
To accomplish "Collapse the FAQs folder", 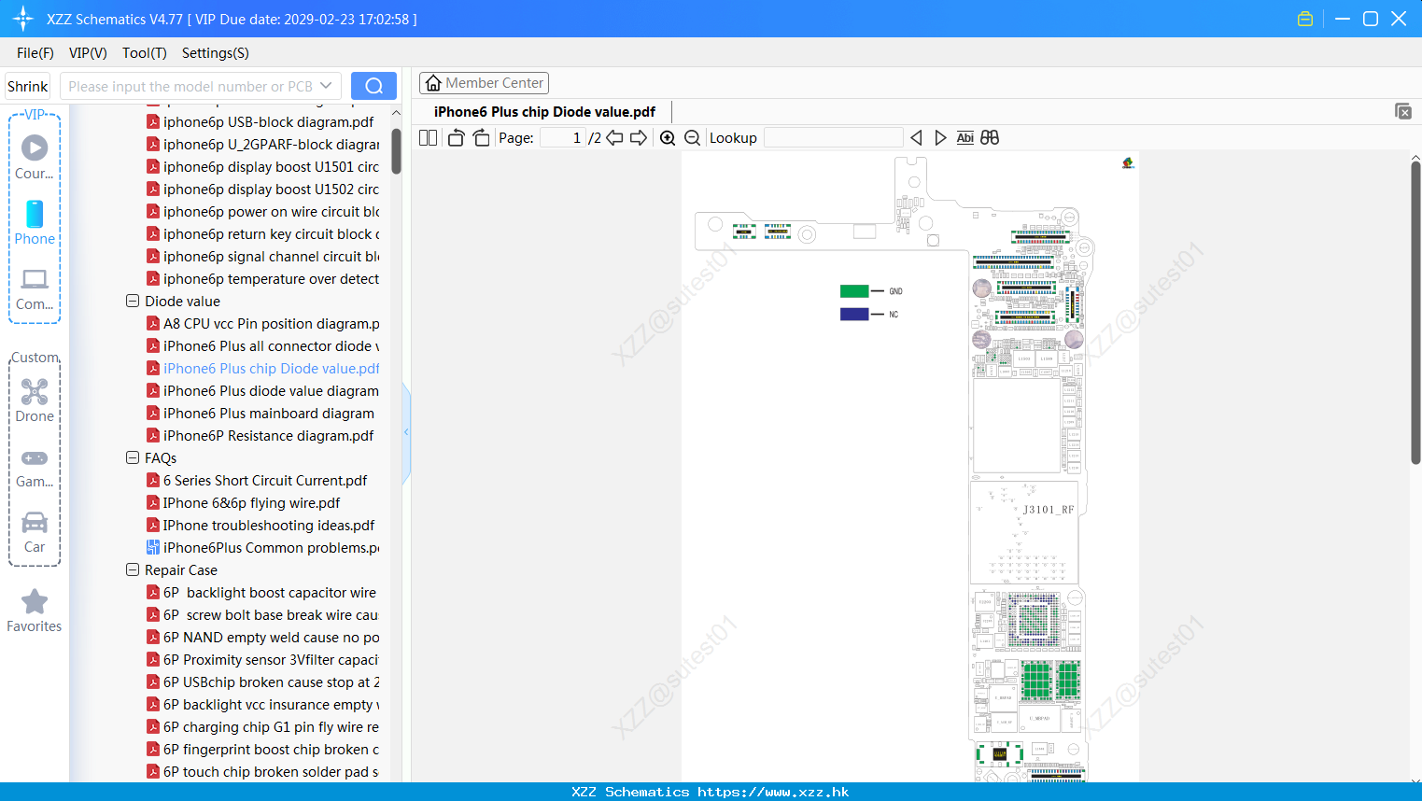I will click(133, 457).
